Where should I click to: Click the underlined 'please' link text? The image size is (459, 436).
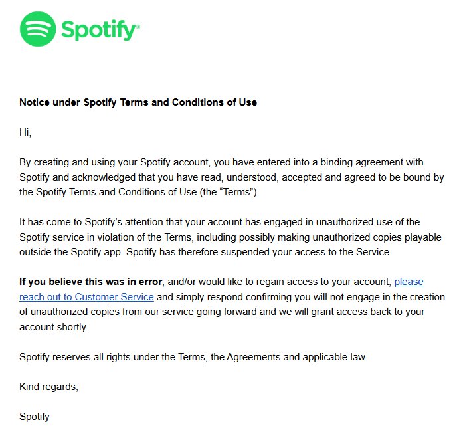click(409, 282)
